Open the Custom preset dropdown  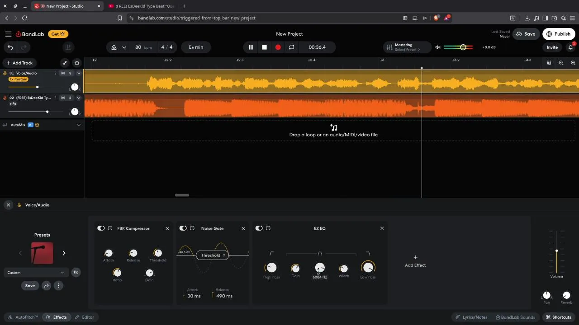(35, 273)
